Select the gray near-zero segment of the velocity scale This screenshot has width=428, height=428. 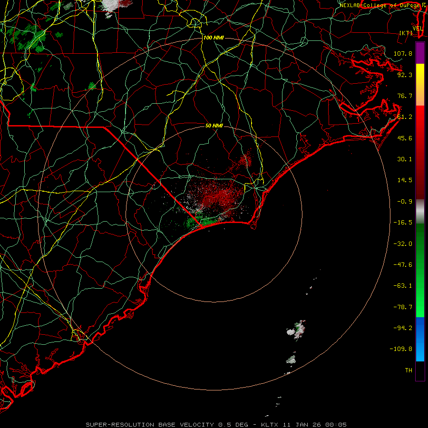(420, 211)
